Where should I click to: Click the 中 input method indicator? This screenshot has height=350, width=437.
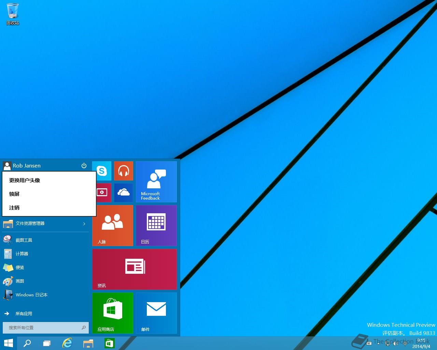(x=405, y=343)
